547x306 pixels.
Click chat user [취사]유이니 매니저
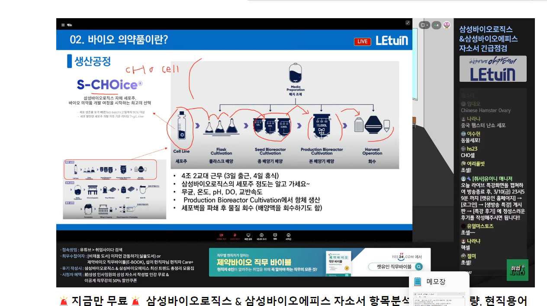(x=492, y=179)
